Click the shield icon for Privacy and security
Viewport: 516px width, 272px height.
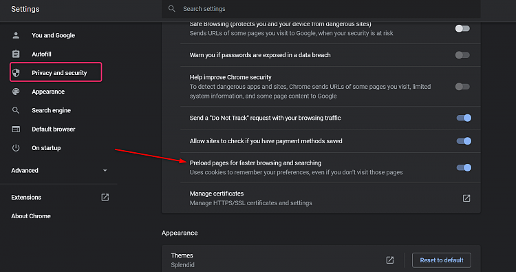(x=16, y=73)
